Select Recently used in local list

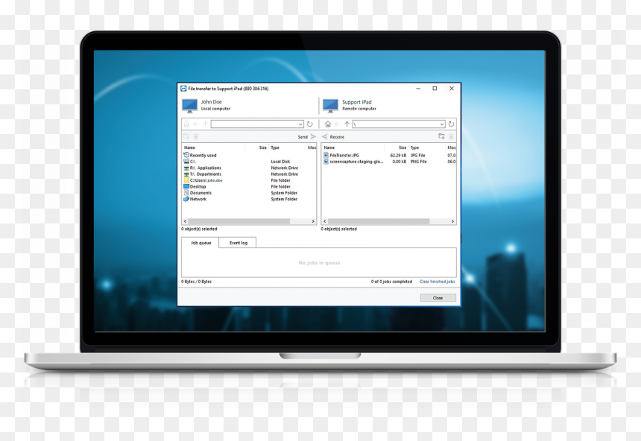point(200,155)
